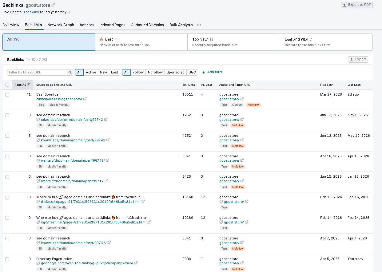Click the Int. Links column header

point(206,85)
